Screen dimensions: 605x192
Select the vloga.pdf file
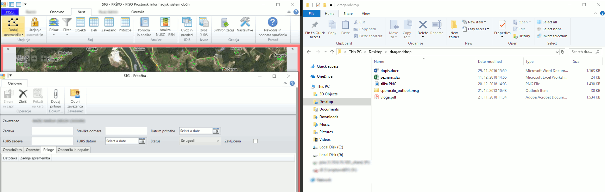(x=388, y=97)
